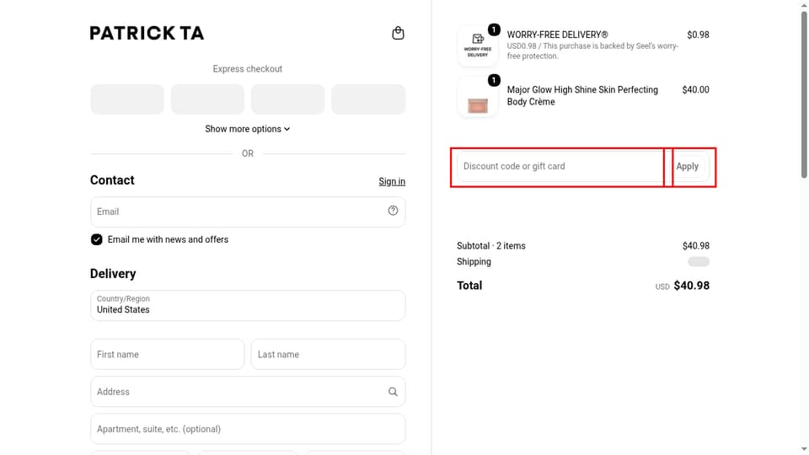Click the Address input field
The height and width of the screenshot is (455, 809).
point(248,392)
